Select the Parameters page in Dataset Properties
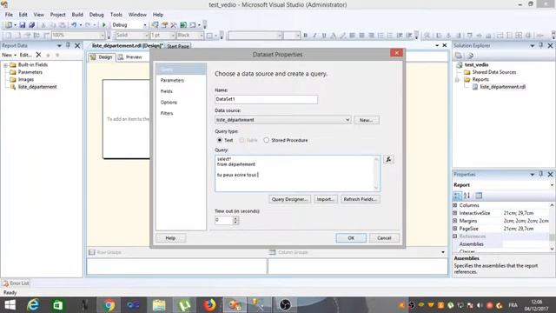 (x=172, y=80)
